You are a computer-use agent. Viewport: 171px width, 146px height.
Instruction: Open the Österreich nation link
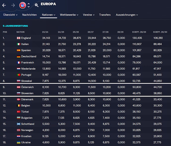pos(28,87)
